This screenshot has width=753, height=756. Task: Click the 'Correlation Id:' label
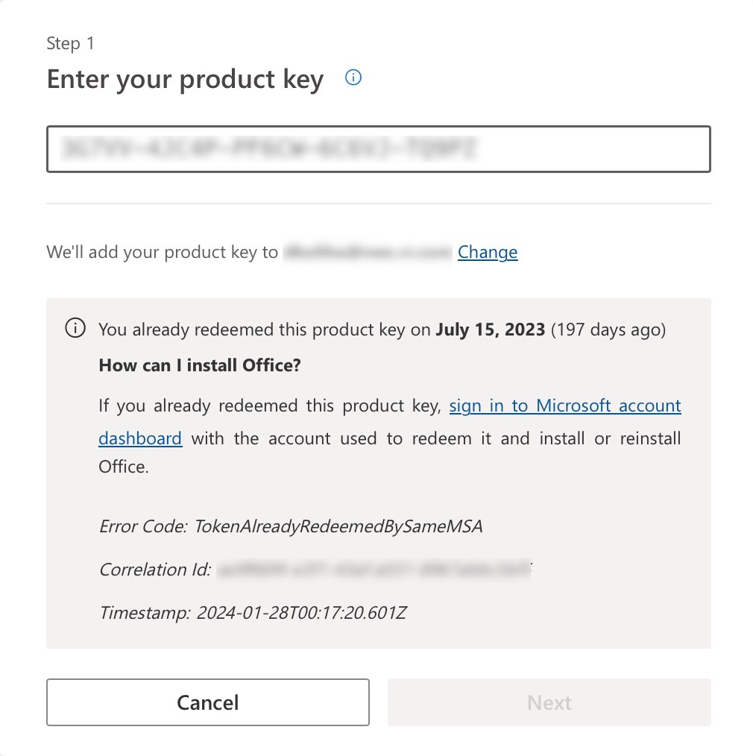[x=156, y=570]
